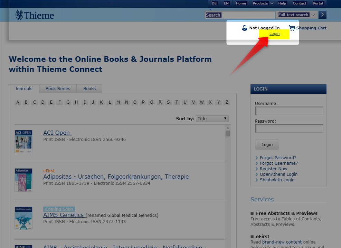Filter journals by letter N
Image resolution: width=341 pixels, height=248 pixels.
(126, 102)
